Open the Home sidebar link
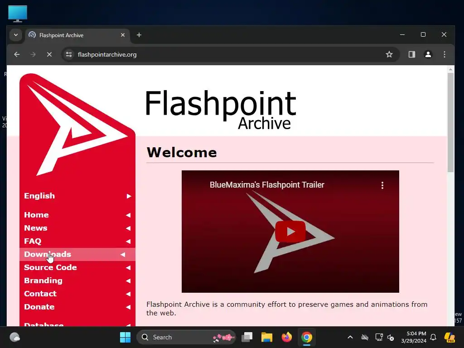The width and height of the screenshot is (464, 348). (77, 215)
